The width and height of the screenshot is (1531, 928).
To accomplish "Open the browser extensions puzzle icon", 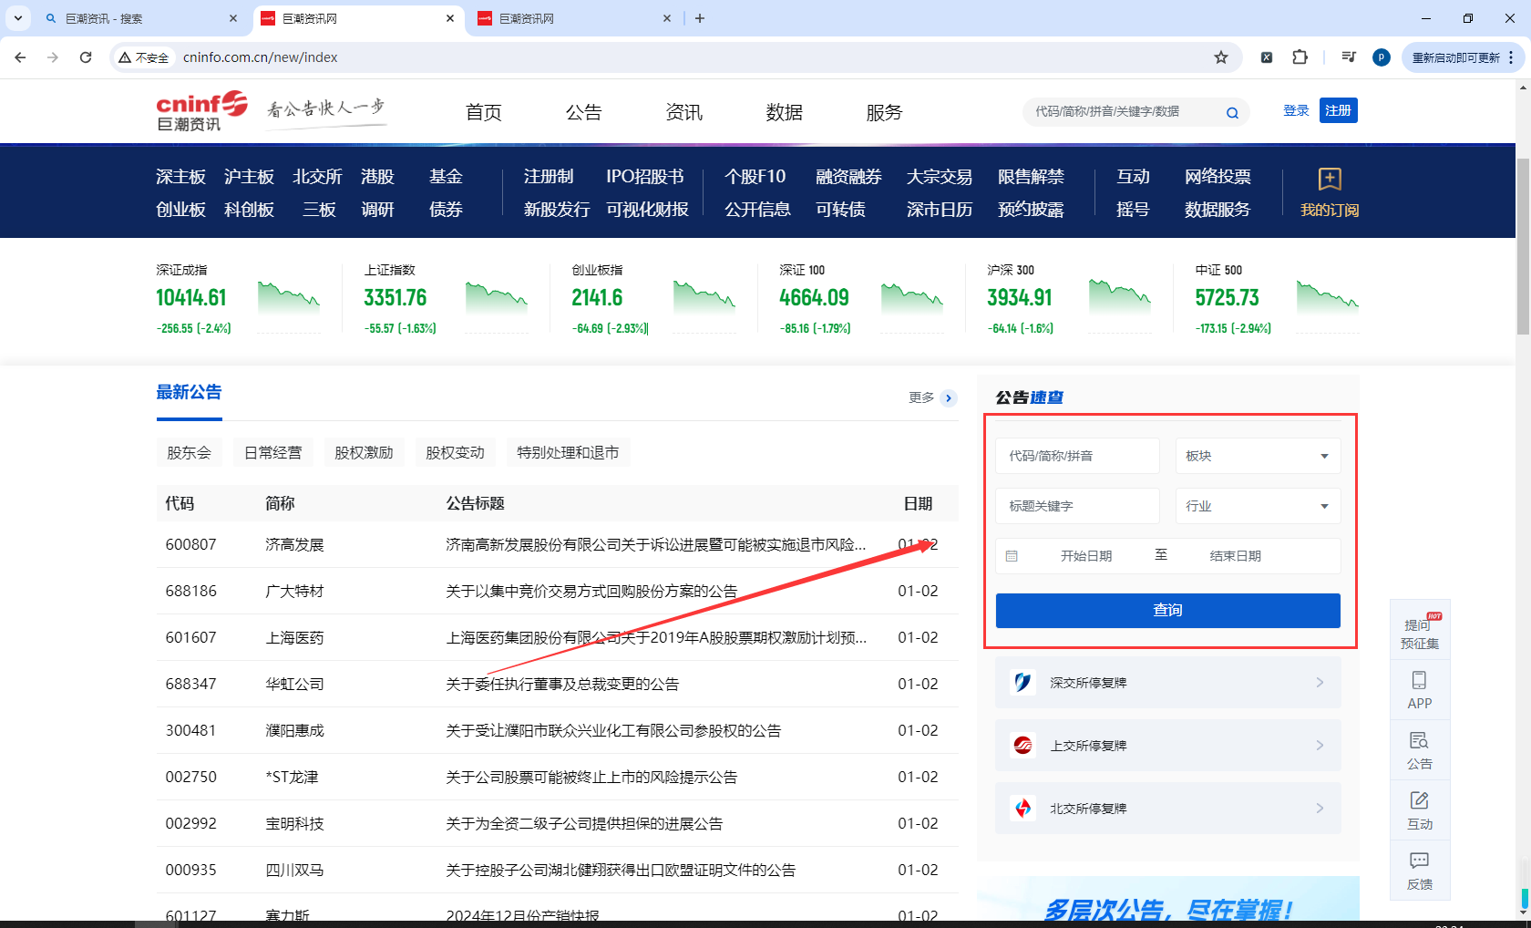I will pyautogui.click(x=1300, y=57).
